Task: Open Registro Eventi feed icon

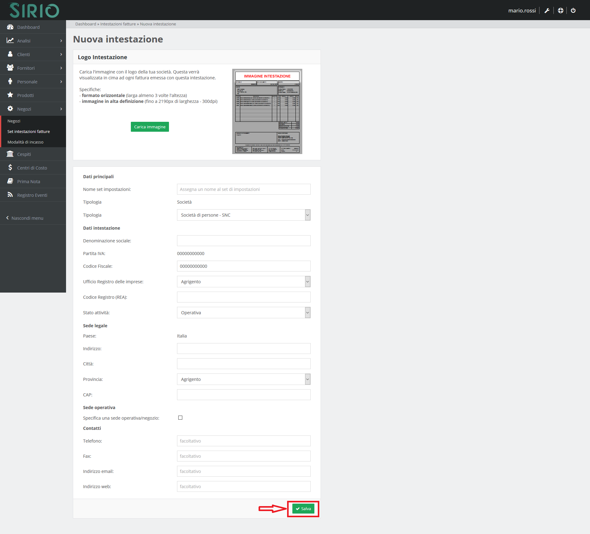Action: click(10, 195)
